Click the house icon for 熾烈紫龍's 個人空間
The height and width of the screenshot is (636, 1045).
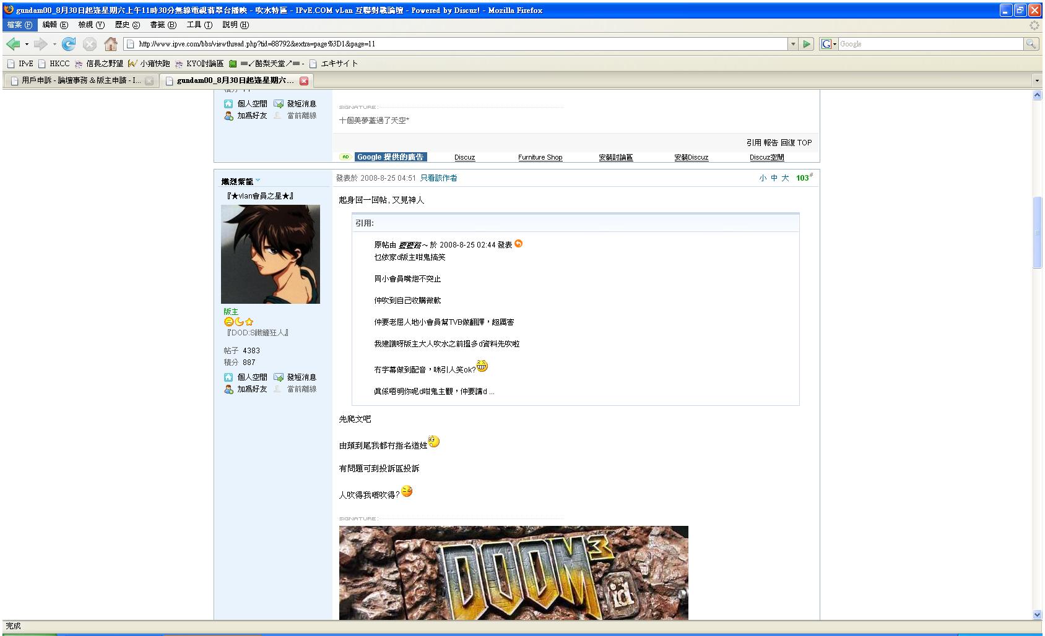click(x=228, y=377)
